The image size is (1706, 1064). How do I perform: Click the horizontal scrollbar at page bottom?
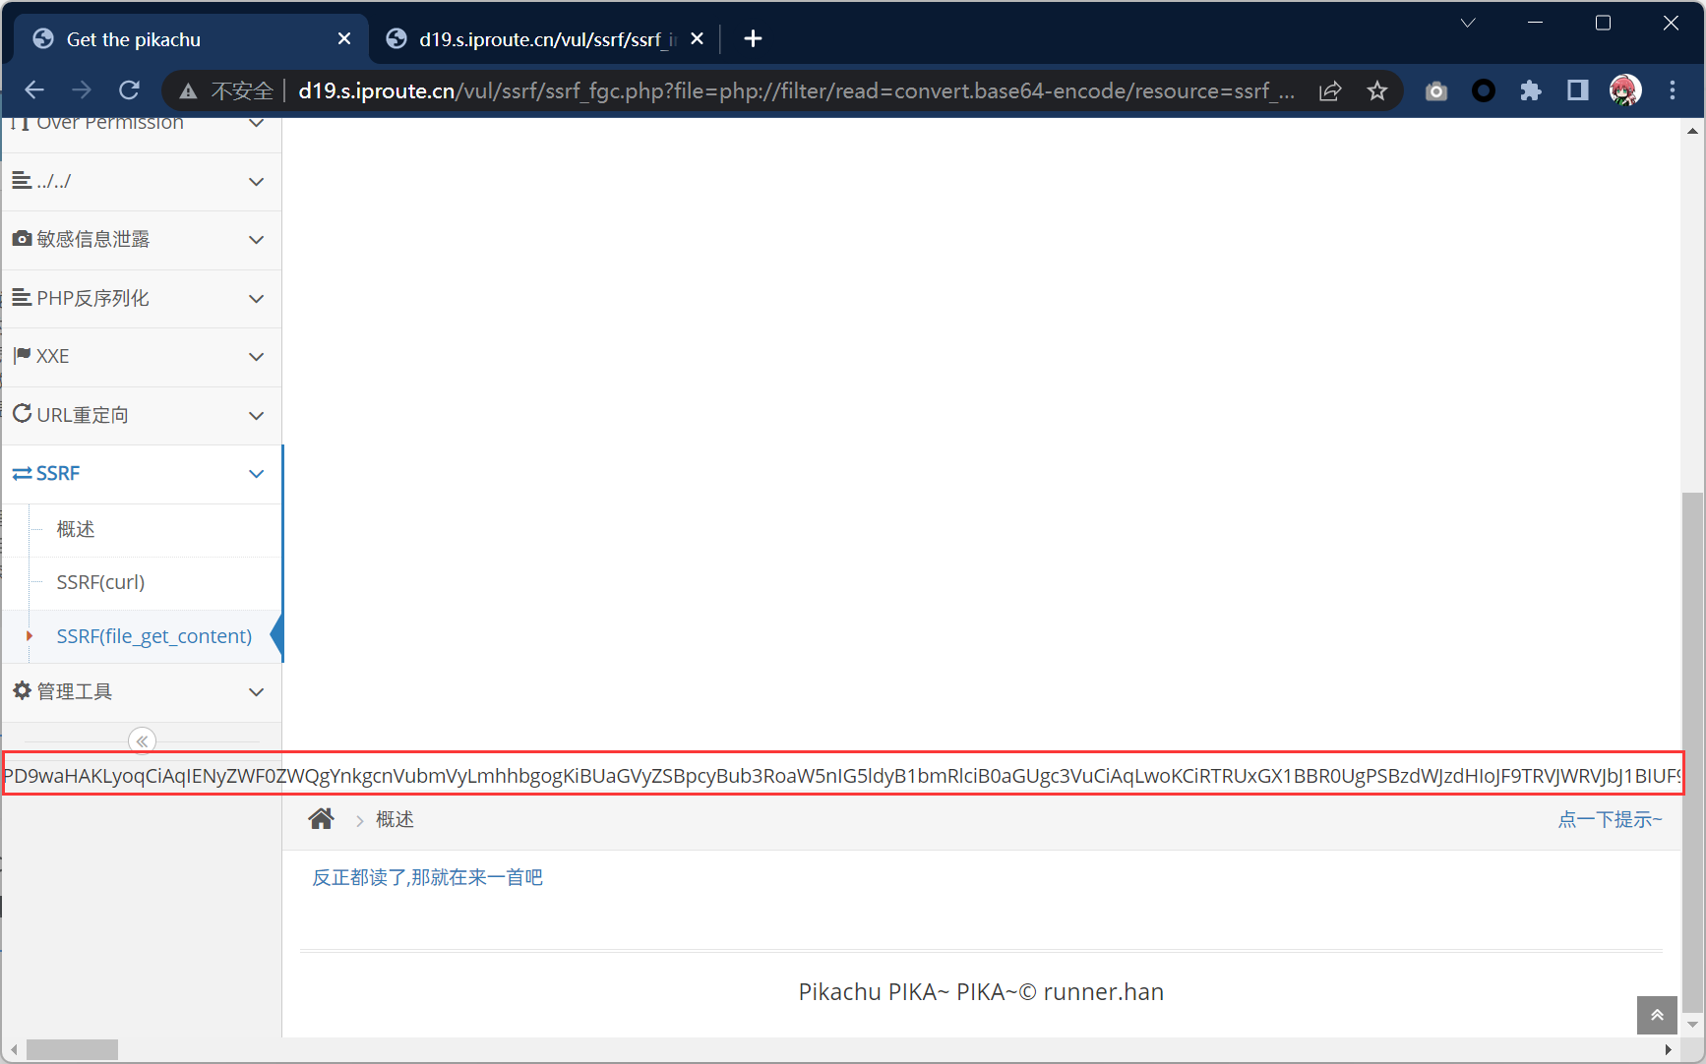point(72,1049)
